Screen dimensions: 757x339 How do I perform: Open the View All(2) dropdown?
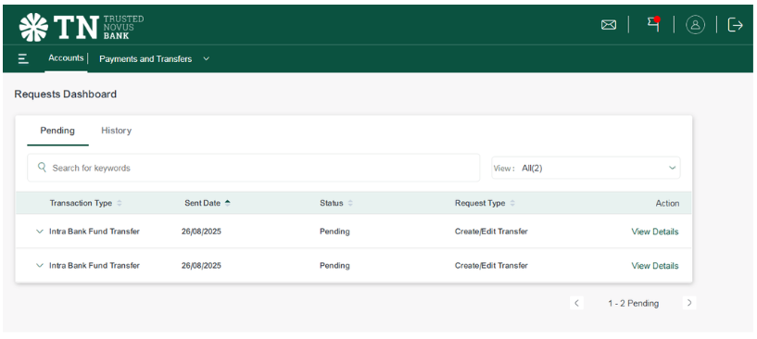(586, 168)
